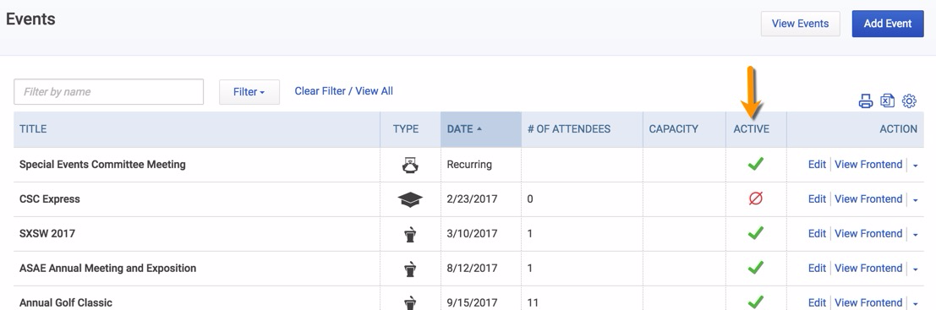936x310 pixels.
Task: Click the podium icon for Annual Golf Classic
Action: point(410,302)
